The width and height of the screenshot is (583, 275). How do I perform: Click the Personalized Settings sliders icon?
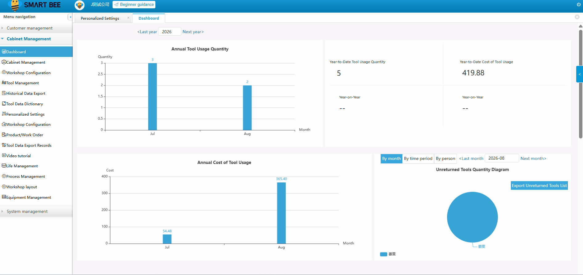4,114
